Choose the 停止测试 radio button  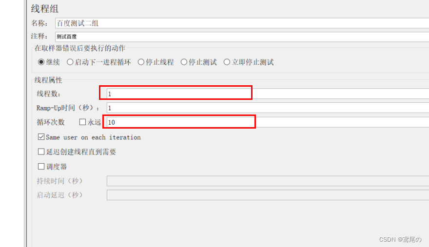(x=184, y=62)
